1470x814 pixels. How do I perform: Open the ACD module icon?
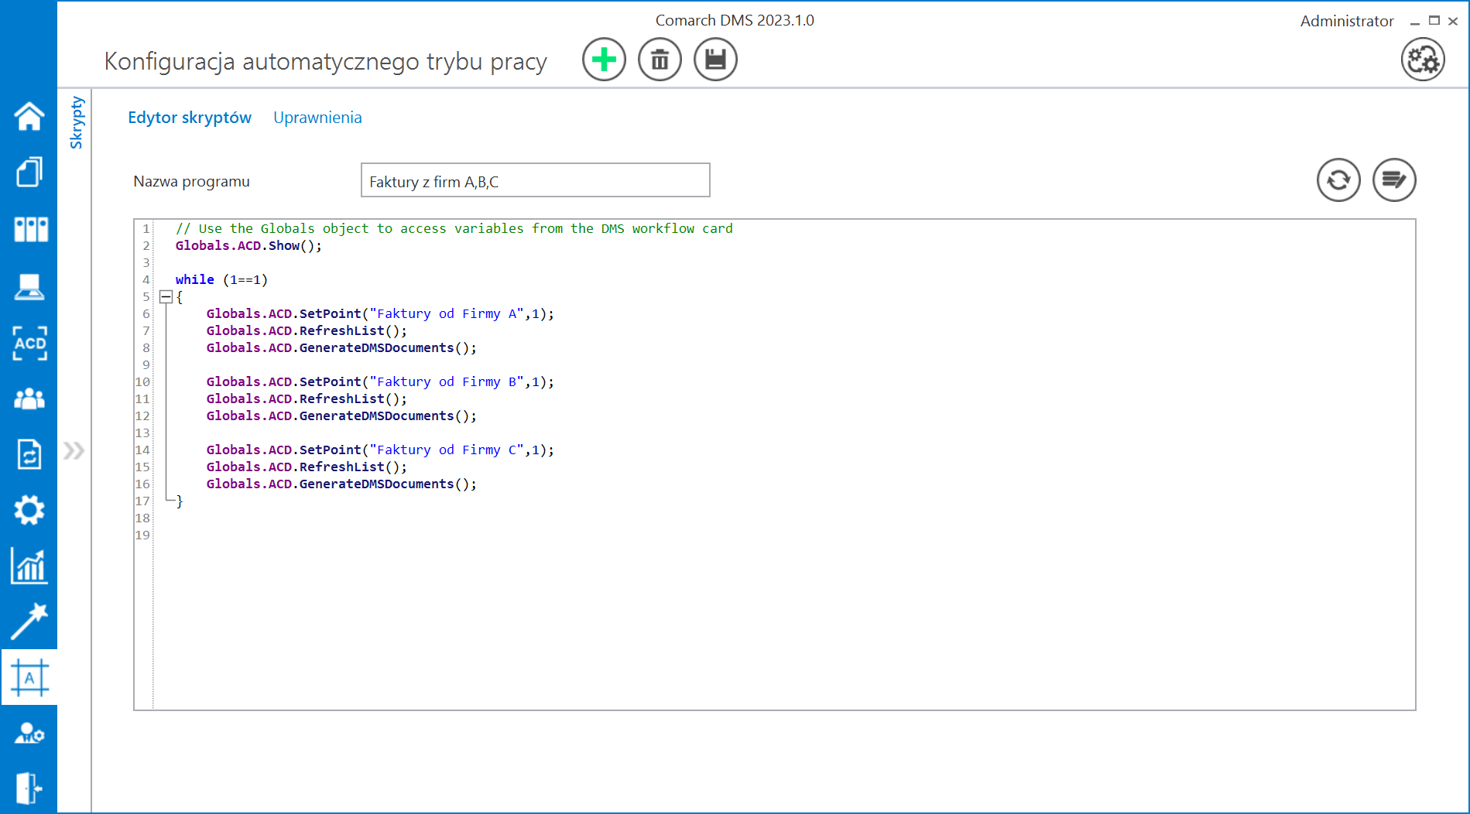point(30,343)
